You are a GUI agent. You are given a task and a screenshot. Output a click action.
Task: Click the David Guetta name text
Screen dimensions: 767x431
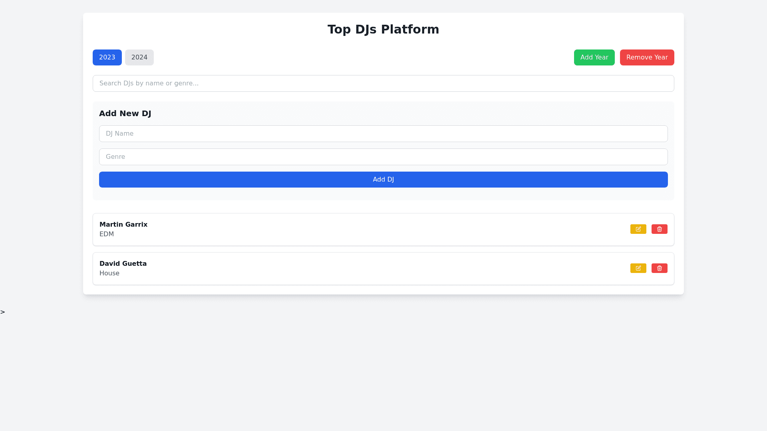[x=123, y=264]
